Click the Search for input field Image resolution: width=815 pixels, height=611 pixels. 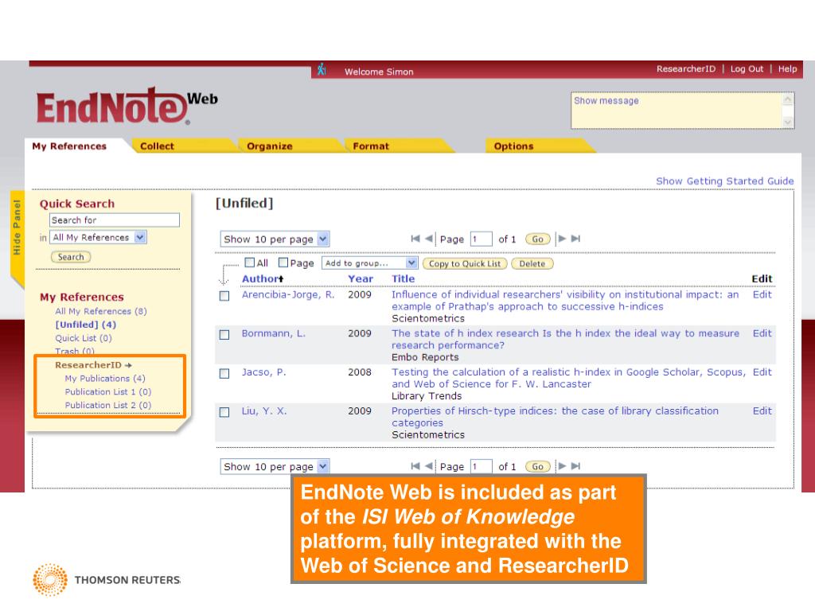click(115, 220)
